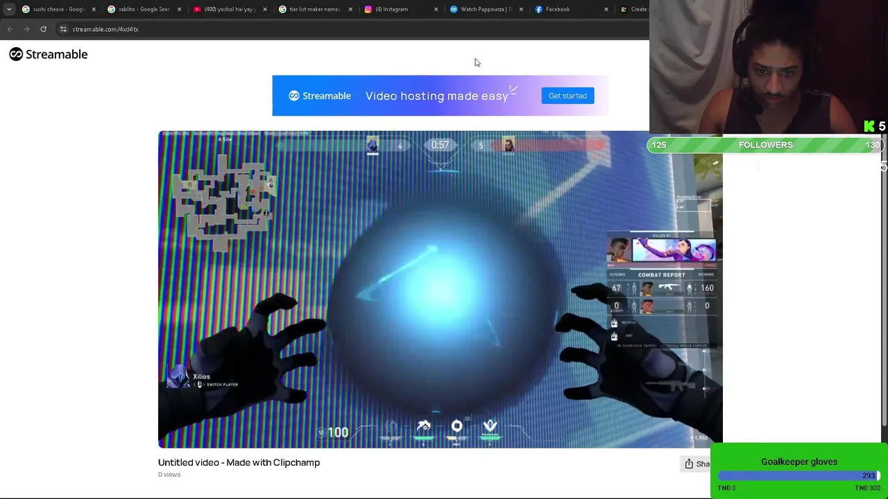Image resolution: width=888 pixels, height=499 pixels.
Task: Click the browser forward arrow
Action: coord(26,29)
